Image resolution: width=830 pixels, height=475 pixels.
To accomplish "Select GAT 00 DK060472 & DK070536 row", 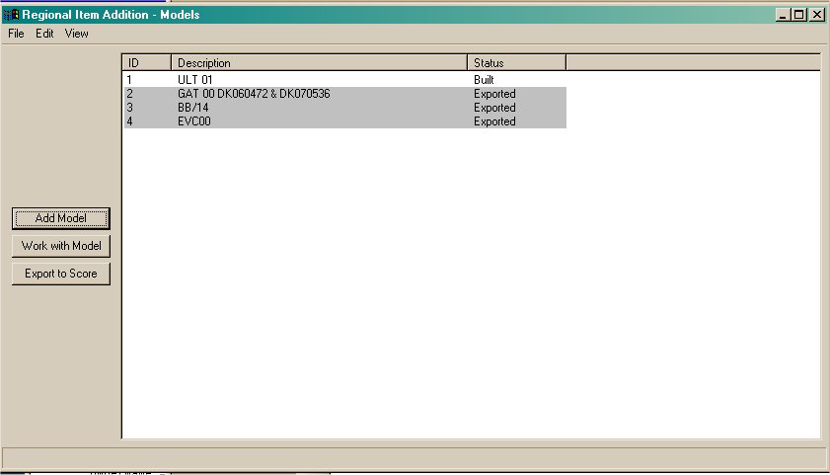I will click(x=345, y=94).
